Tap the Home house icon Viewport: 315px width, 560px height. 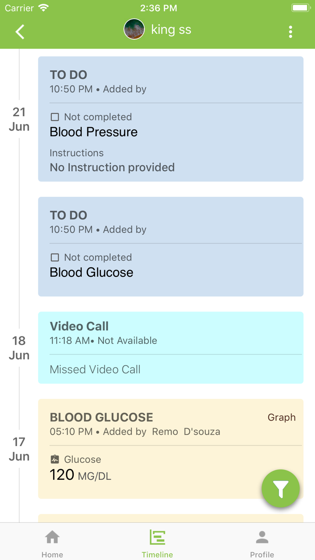point(52,537)
